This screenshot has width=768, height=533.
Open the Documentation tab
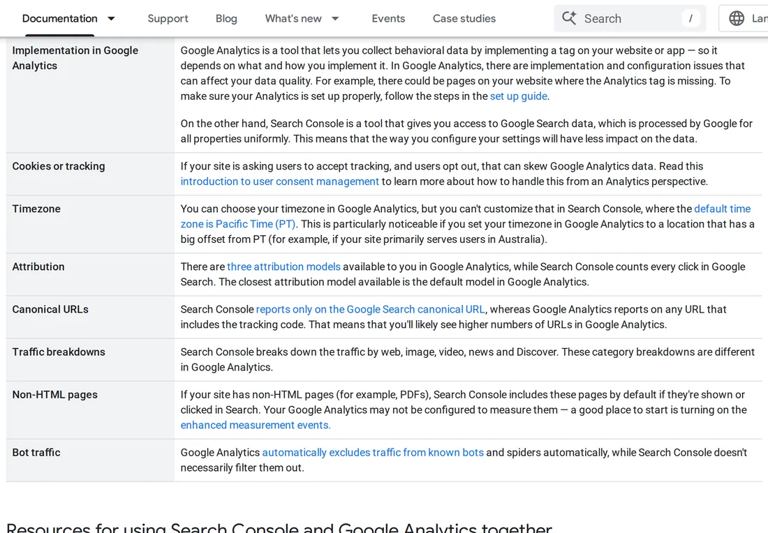click(x=60, y=19)
